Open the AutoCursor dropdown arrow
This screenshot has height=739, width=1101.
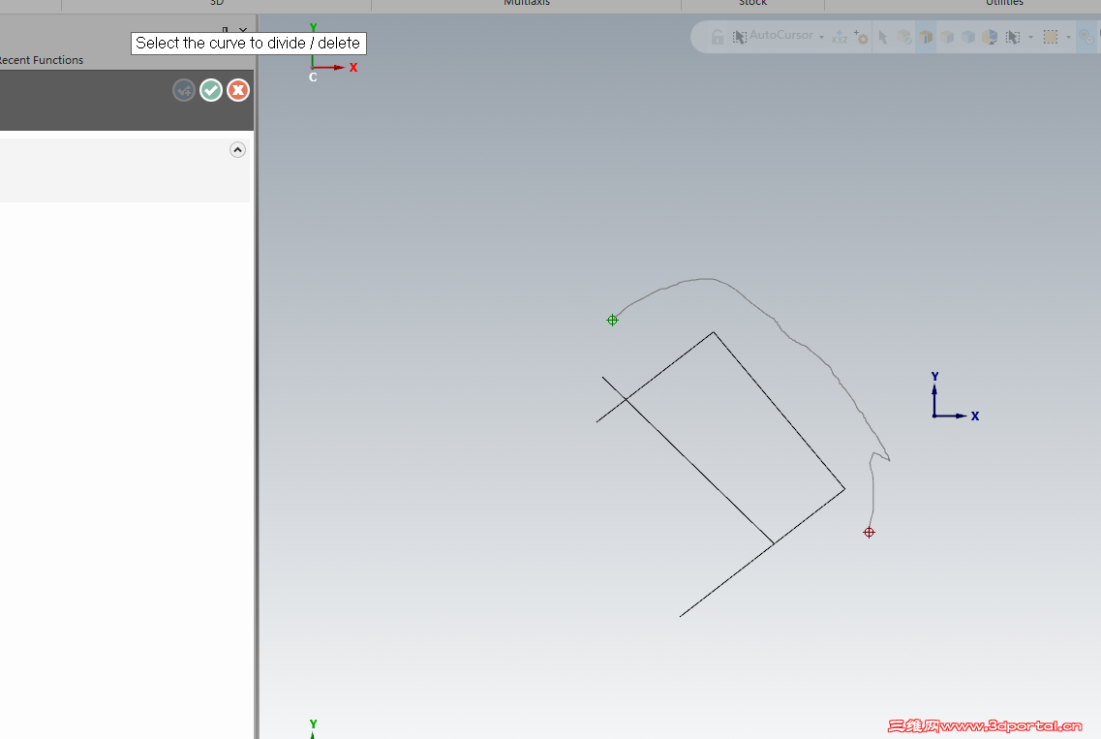(x=821, y=37)
